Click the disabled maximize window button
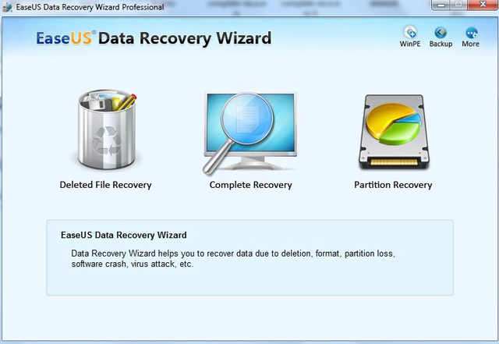 (x=458, y=5)
